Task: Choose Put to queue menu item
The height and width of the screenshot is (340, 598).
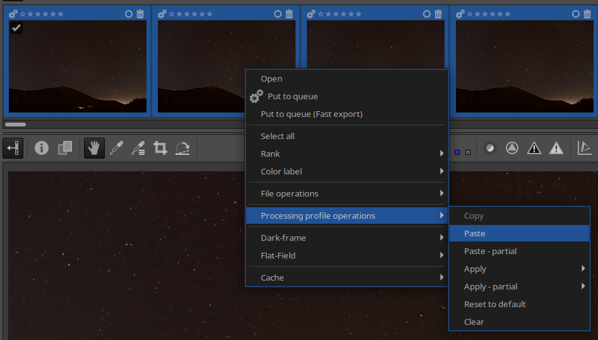Action: [347, 96]
